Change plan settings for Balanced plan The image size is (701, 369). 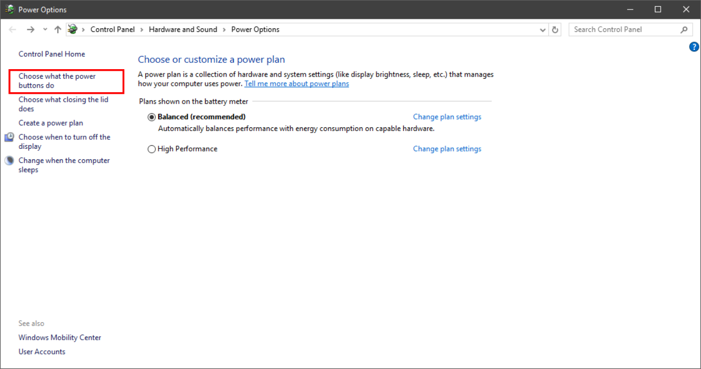(447, 117)
